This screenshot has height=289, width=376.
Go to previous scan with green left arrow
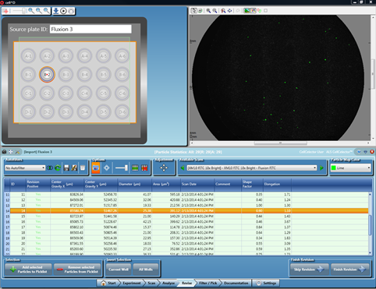(x=183, y=168)
